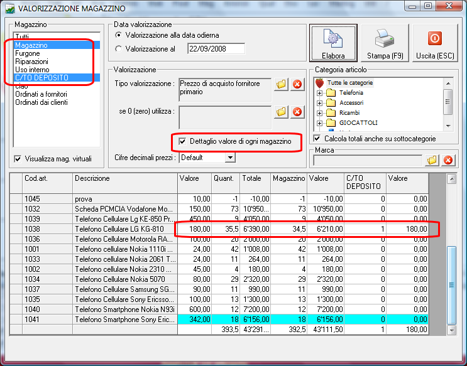Expand the Accessori category node
The image size is (467, 366).
click(319, 103)
